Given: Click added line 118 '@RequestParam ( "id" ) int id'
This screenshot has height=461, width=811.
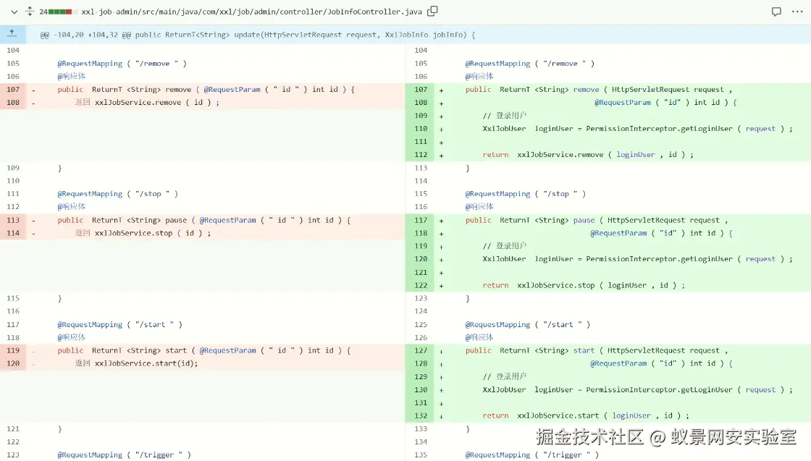Looking at the screenshot, I should (x=656, y=233).
